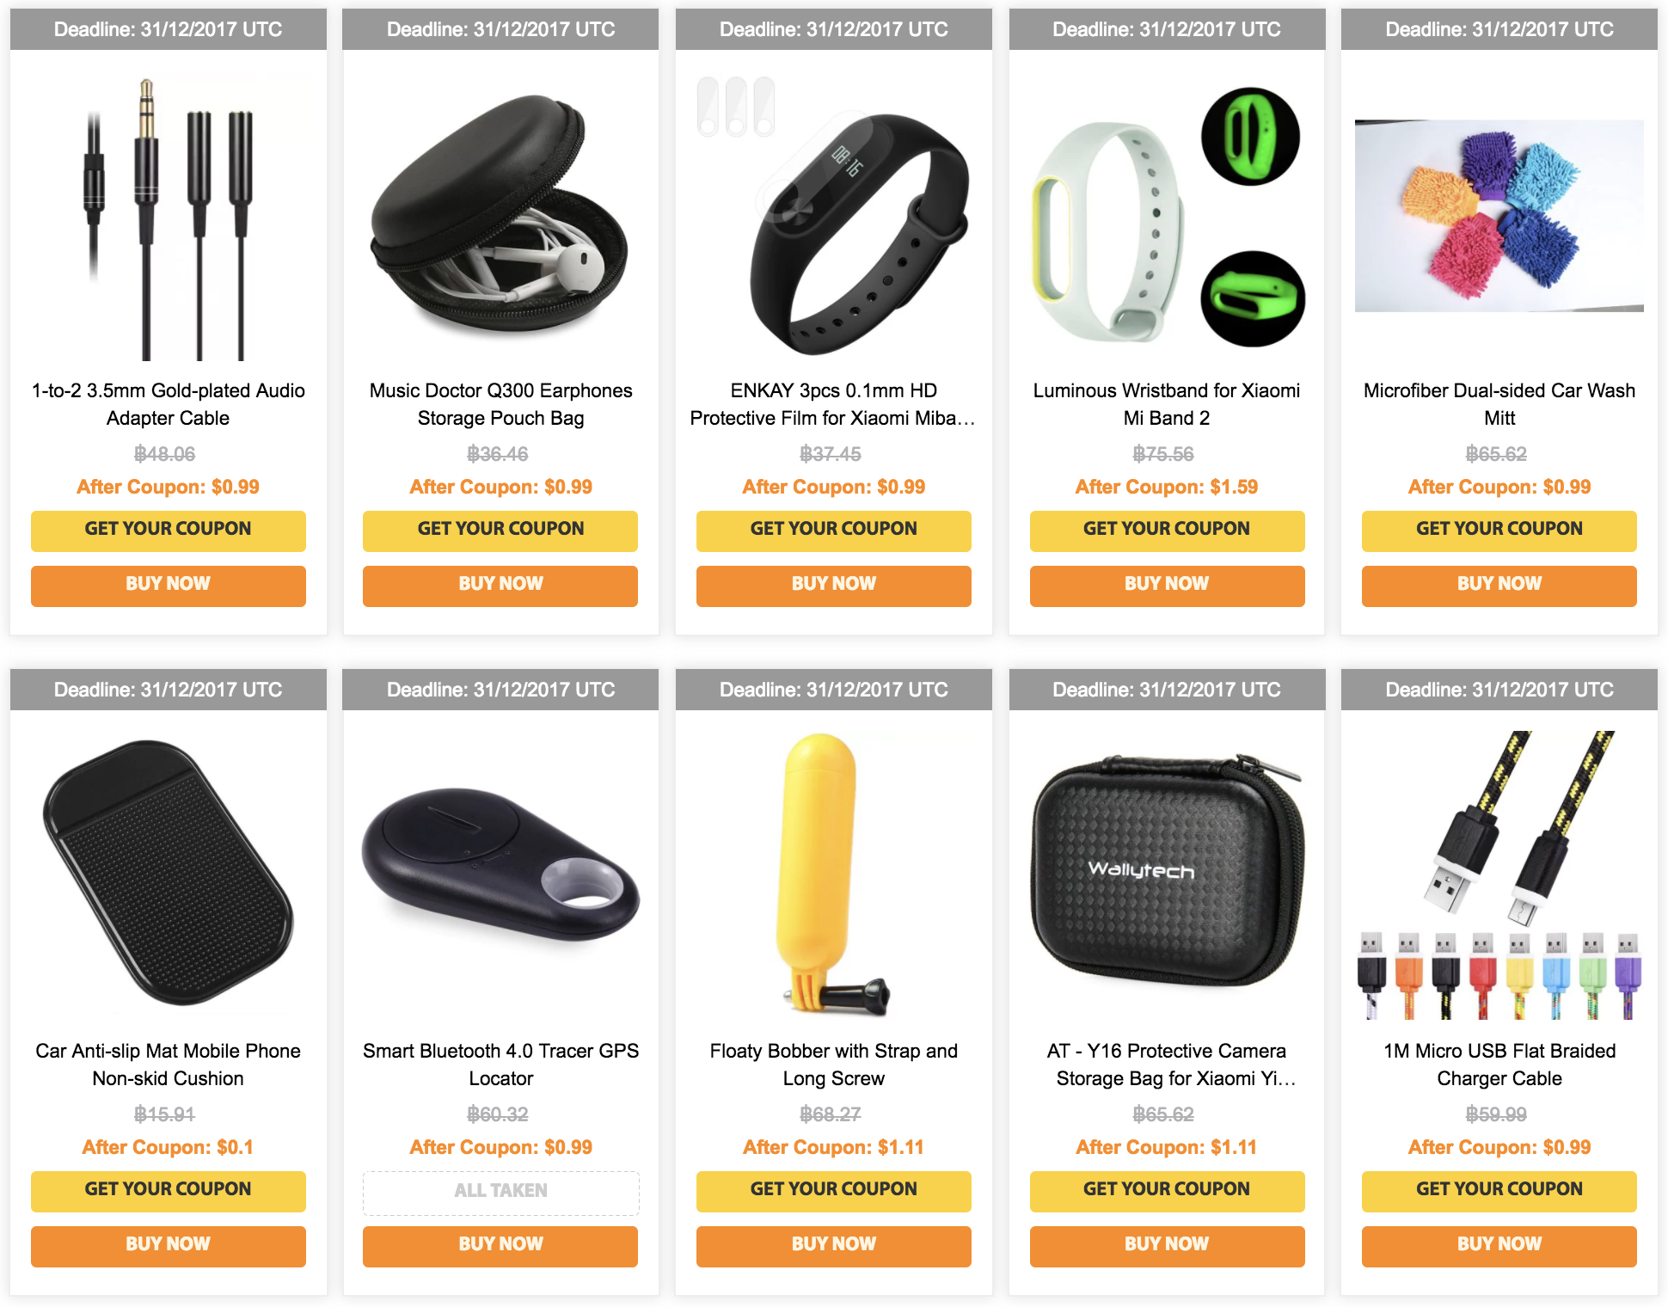Open the Bluetooth tracer locator image
The image size is (1668, 1307).
click(x=500, y=875)
